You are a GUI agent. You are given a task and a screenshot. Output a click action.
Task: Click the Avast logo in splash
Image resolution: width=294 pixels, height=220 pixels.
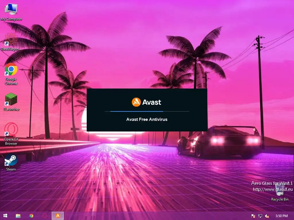[146, 102]
